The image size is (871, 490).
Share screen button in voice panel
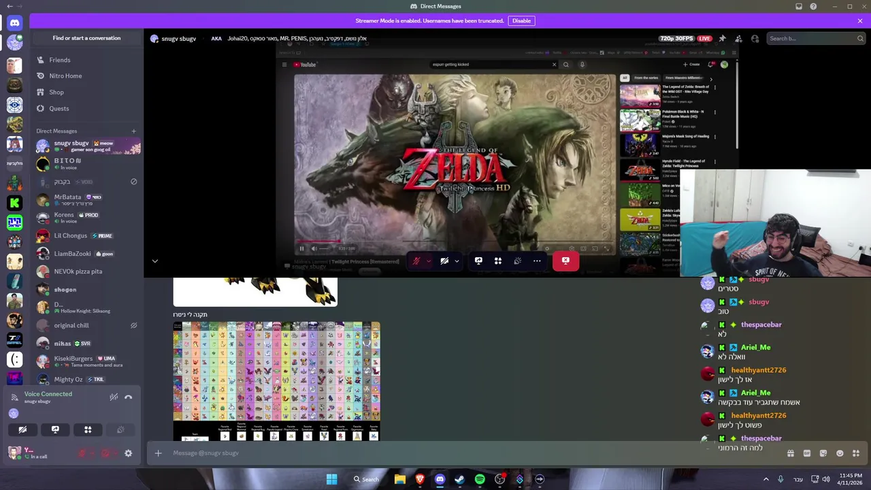[x=55, y=429]
